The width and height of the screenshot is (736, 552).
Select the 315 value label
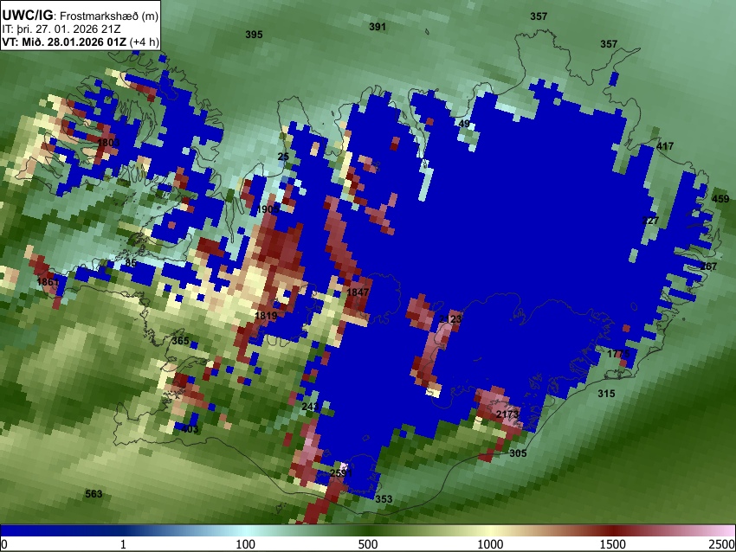[x=606, y=394]
